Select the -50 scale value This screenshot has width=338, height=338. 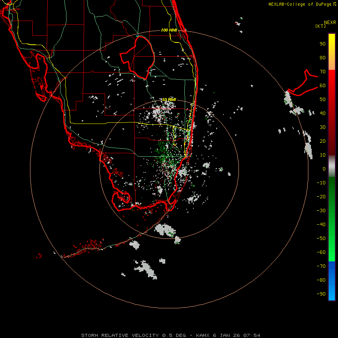(321, 238)
